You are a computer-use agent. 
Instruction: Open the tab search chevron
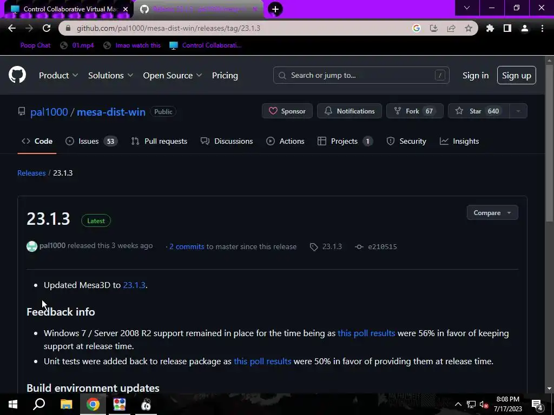[x=467, y=8]
